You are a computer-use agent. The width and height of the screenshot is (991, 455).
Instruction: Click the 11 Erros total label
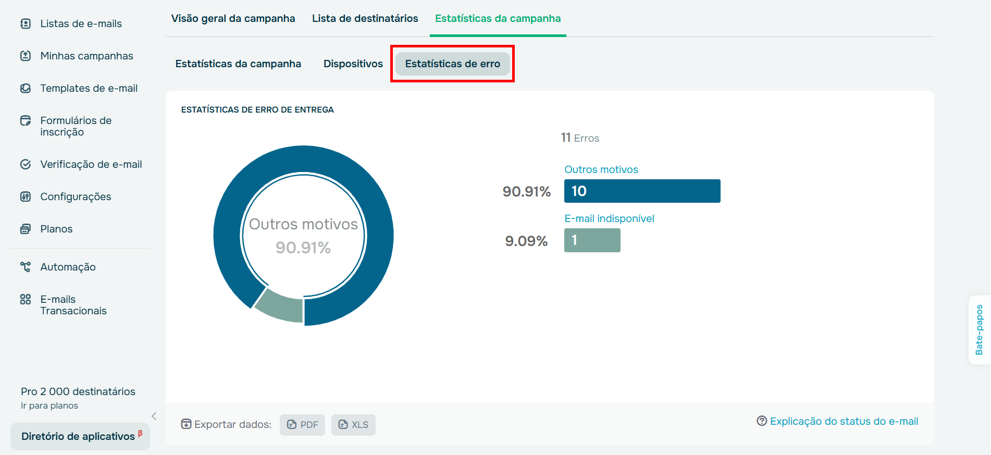[x=580, y=138]
